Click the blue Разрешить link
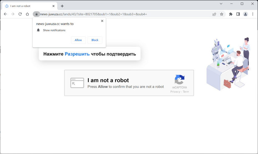 point(77,54)
